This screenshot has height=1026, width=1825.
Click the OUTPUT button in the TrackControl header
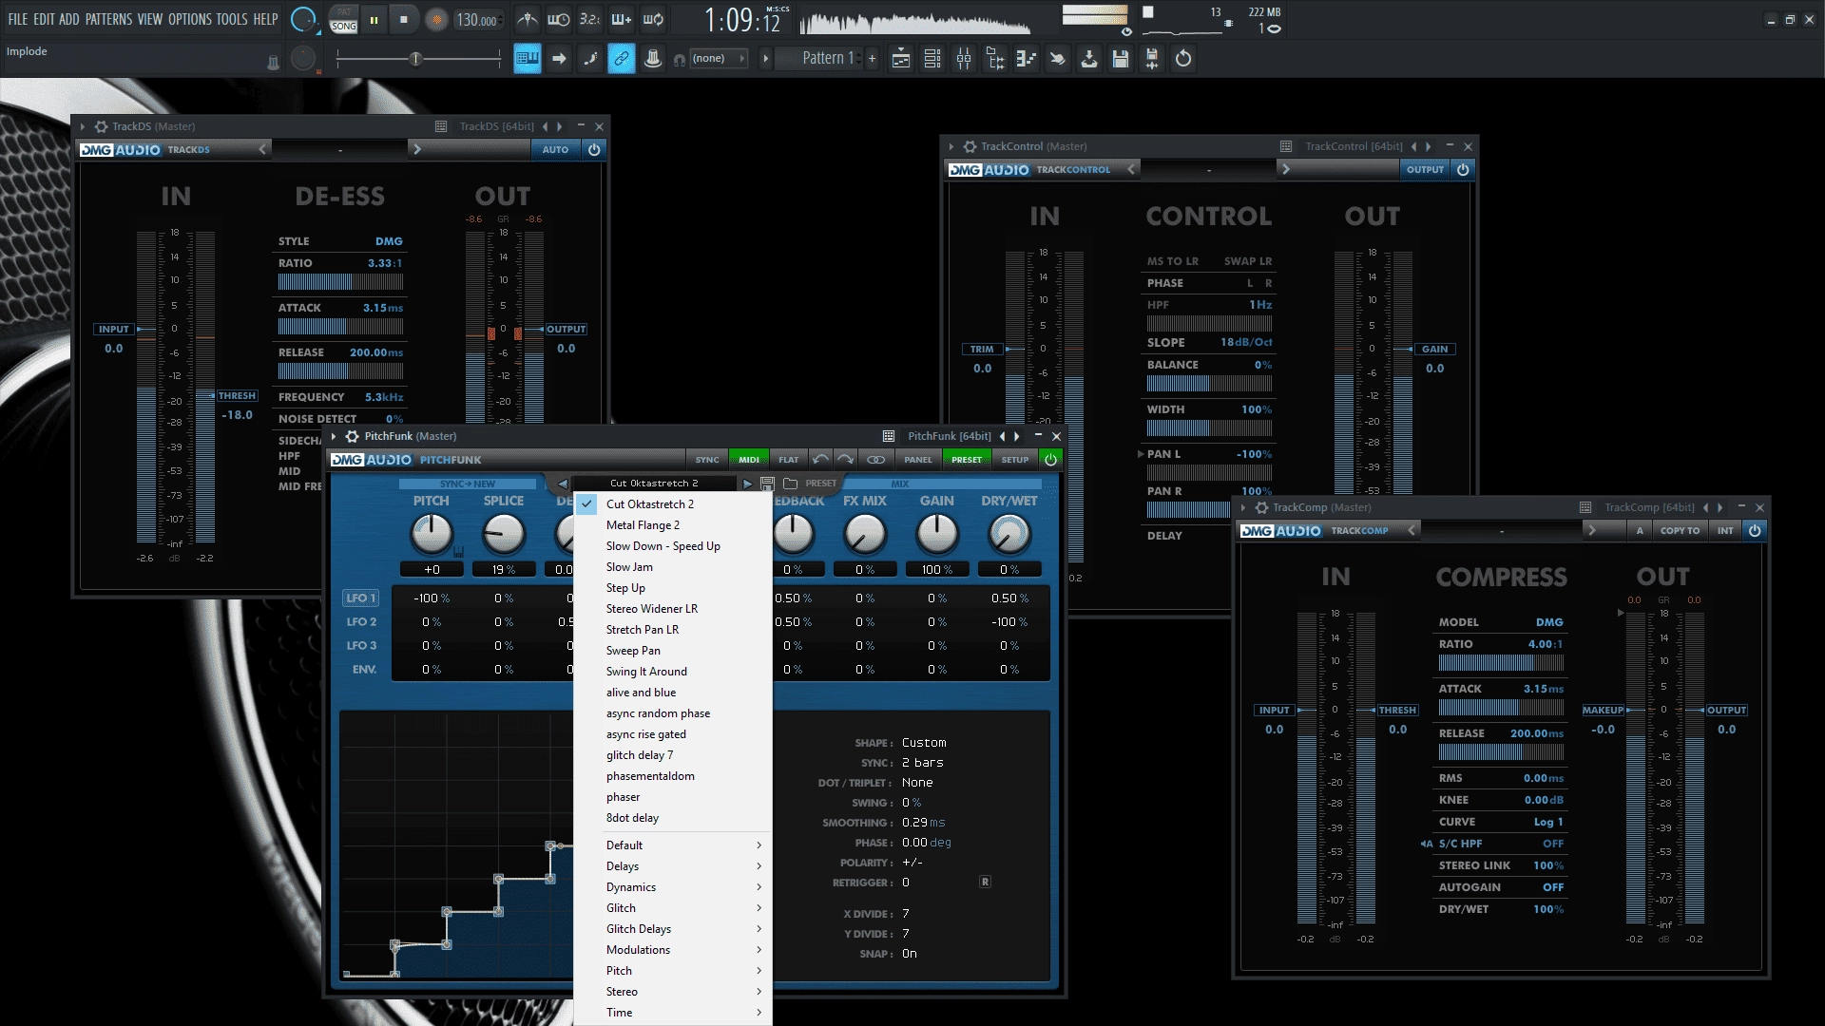pos(1425,169)
